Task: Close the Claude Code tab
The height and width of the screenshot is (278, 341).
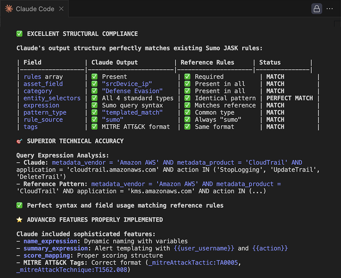Action: pos(62,9)
